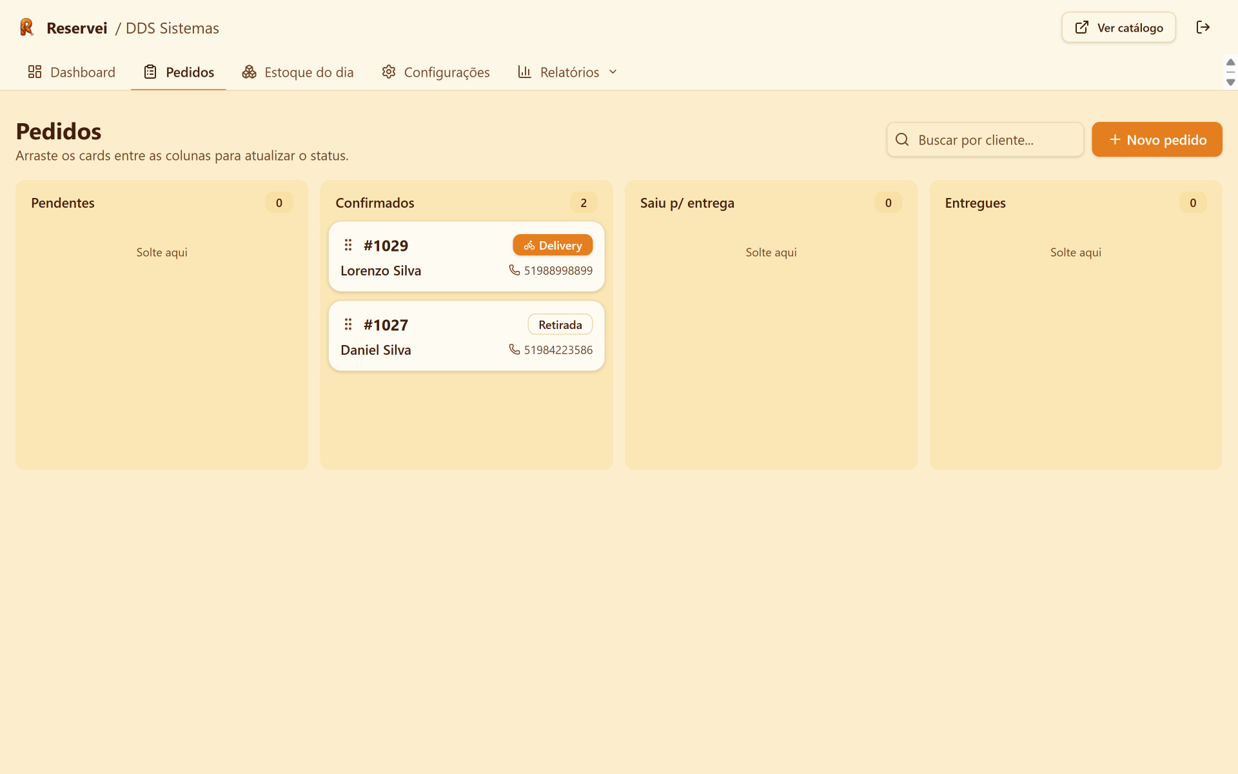
Task: Focus the Buscar por cliente search field
Action: [x=985, y=140]
